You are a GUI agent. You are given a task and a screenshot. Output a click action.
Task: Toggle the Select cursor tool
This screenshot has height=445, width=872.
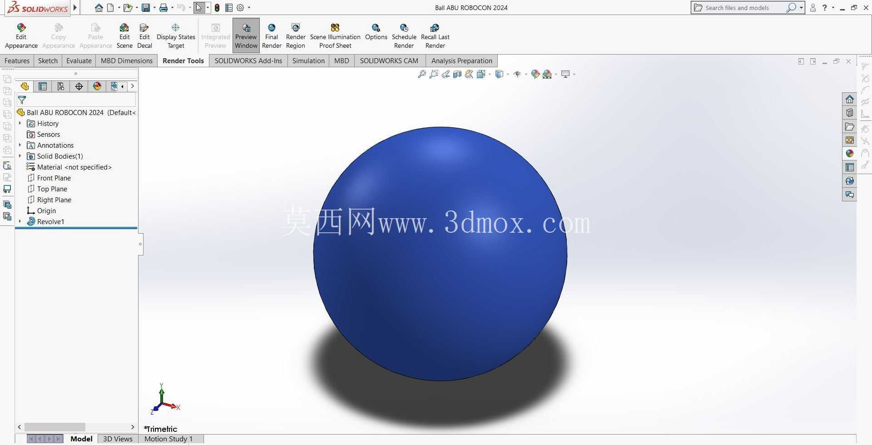[x=199, y=8]
